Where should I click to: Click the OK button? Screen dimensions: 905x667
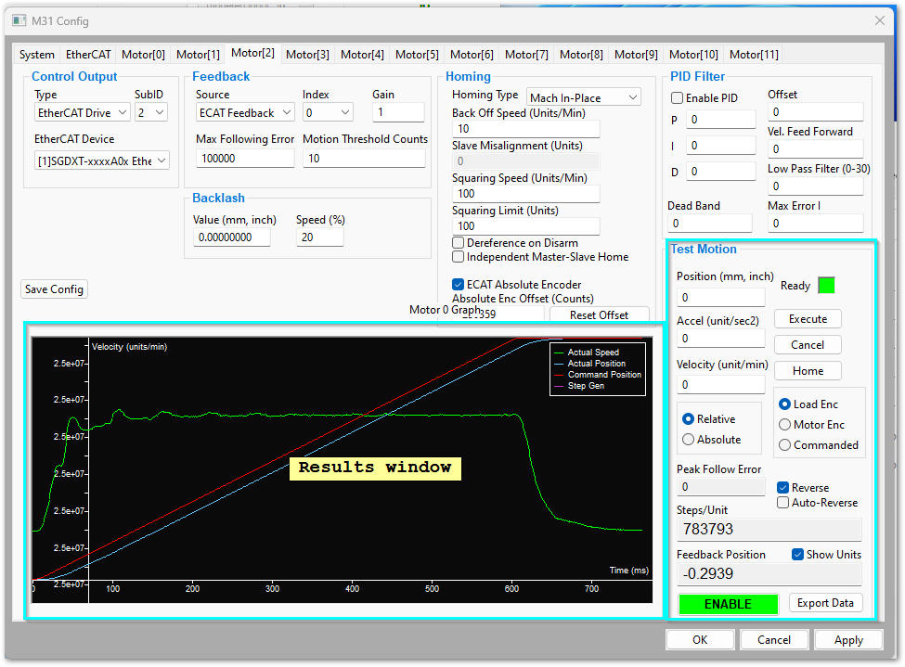(x=700, y=640)
